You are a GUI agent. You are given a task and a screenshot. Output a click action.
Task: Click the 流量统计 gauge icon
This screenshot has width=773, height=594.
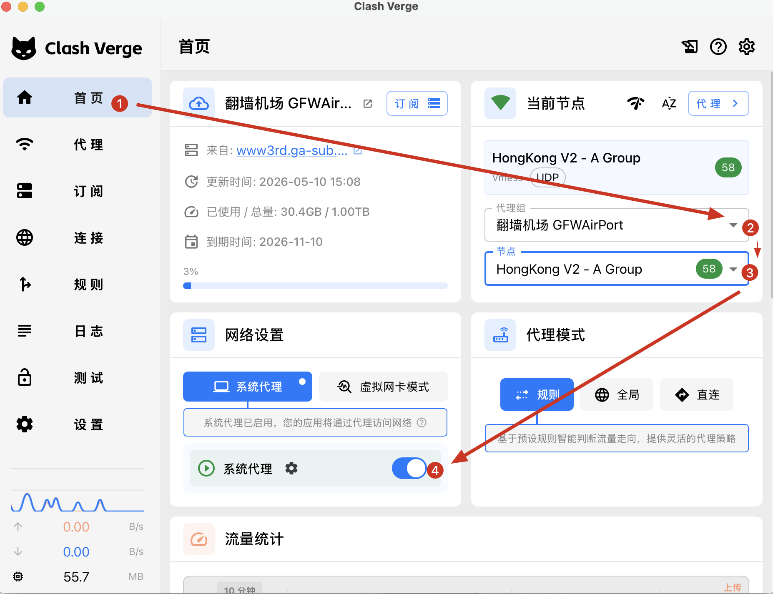199,539
